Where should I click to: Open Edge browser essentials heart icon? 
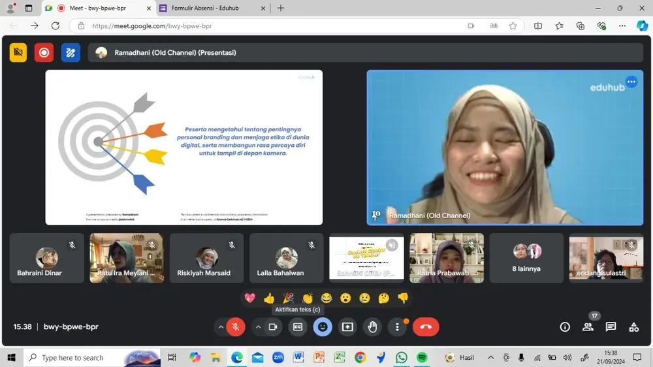point(601,26)
